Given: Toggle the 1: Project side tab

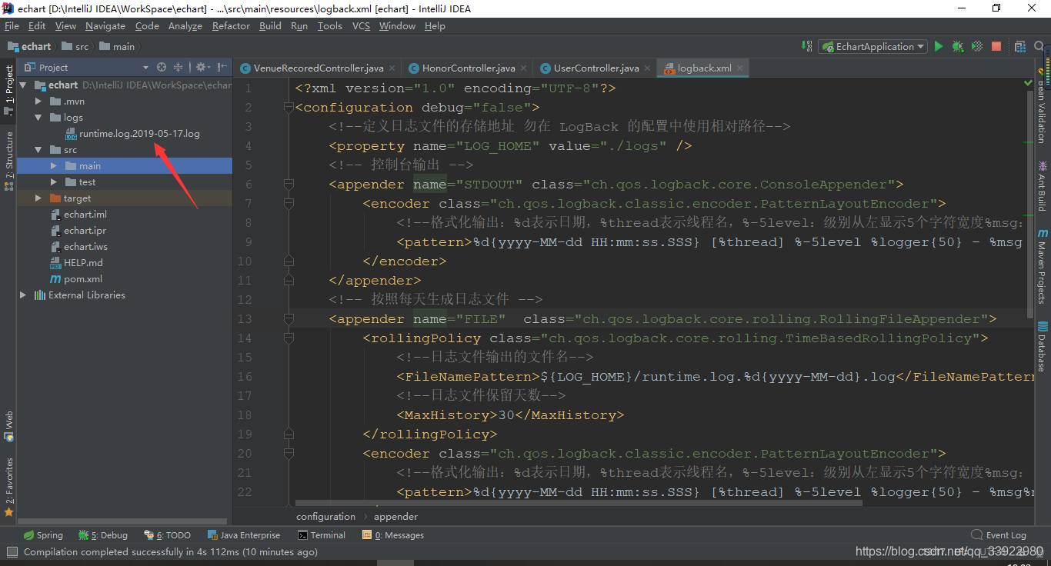Looking at the screenshot, I should [x=9, y=90].
